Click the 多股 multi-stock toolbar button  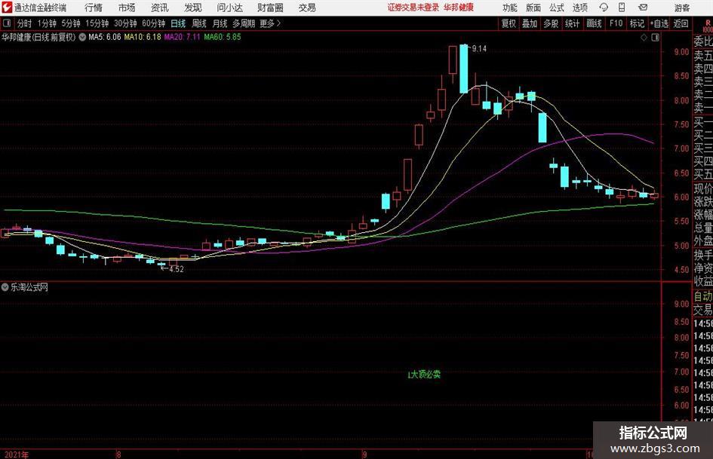[x=551, y=23]
